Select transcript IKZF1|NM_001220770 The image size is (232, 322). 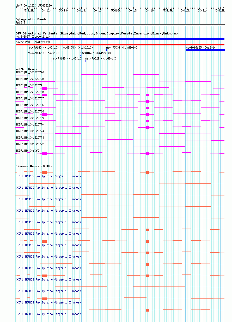tap(30, 124)
